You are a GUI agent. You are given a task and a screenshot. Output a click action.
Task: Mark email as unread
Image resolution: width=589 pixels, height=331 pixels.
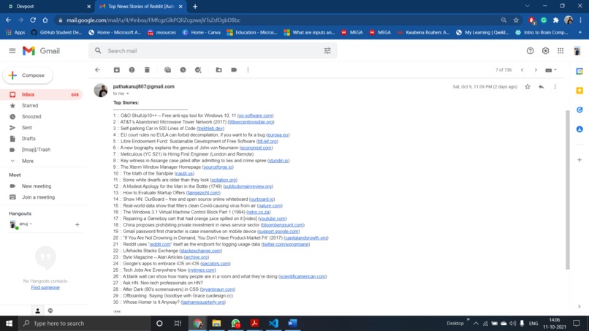point(167,70)
